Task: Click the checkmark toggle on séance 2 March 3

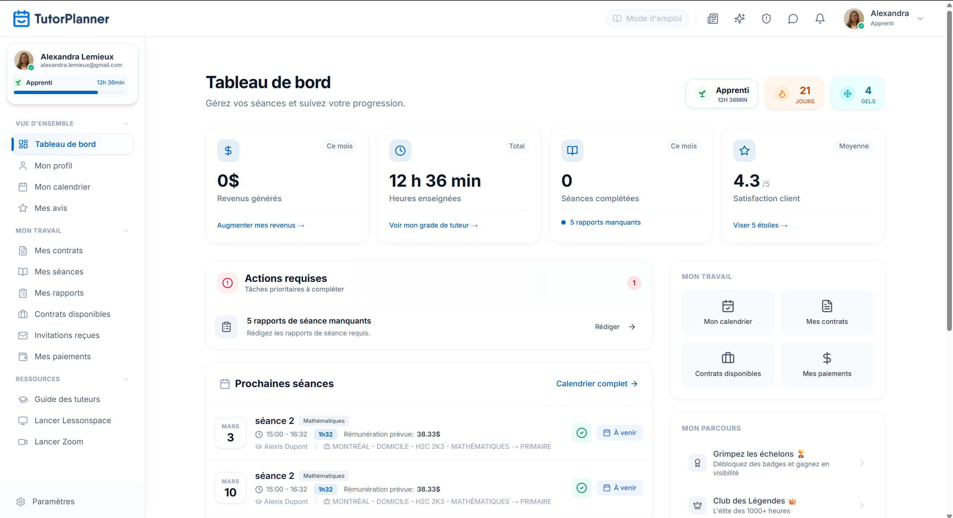Action: [x=581, y=432]
